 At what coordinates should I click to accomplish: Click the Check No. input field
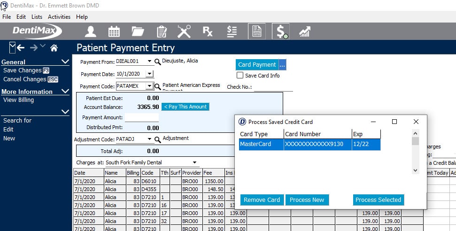(273, 87)
